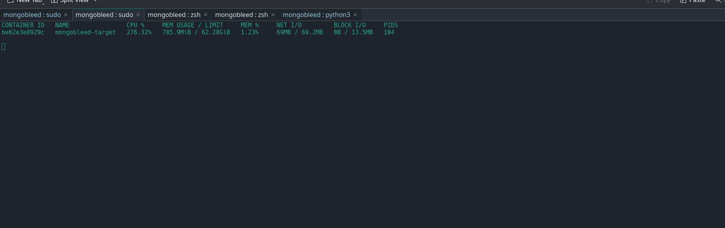Close the first mongobleed : zsh tab
The image size is (725, 228).
pos(206,15)
